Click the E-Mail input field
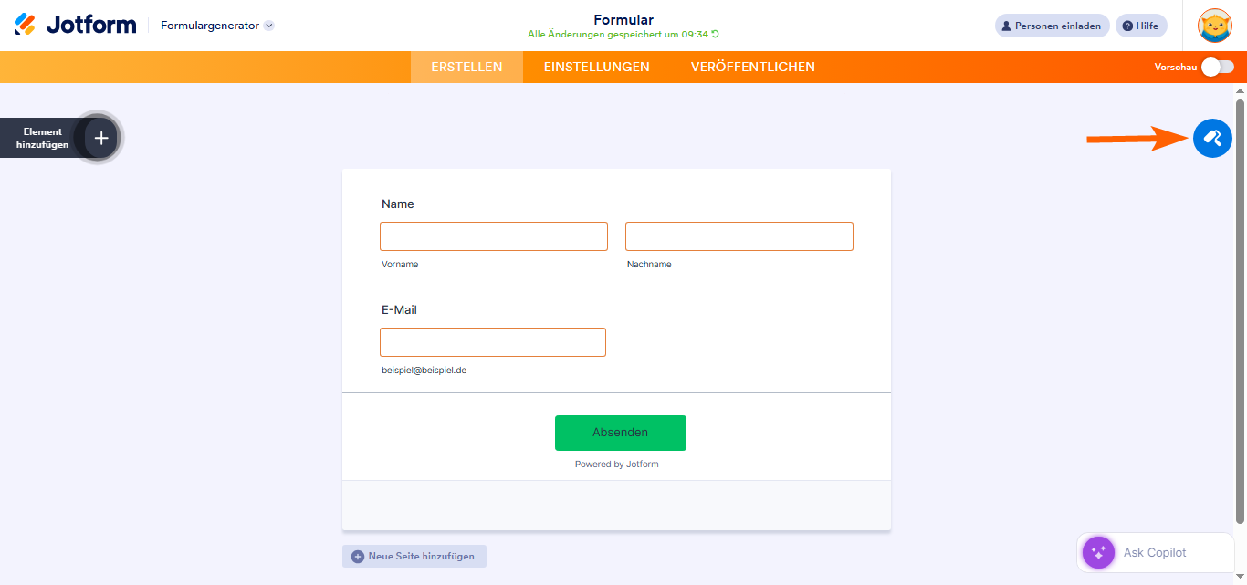 [x=492, y=342]
